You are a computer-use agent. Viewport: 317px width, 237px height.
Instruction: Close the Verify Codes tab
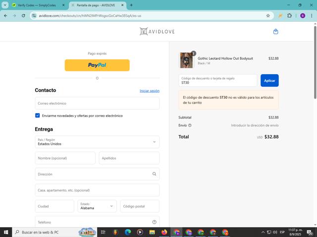(63, 5)
